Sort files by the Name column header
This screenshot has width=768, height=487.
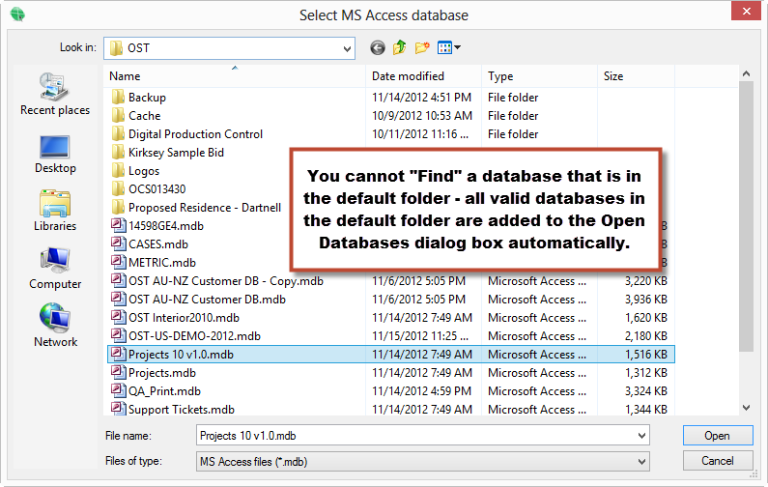[235, 76]
